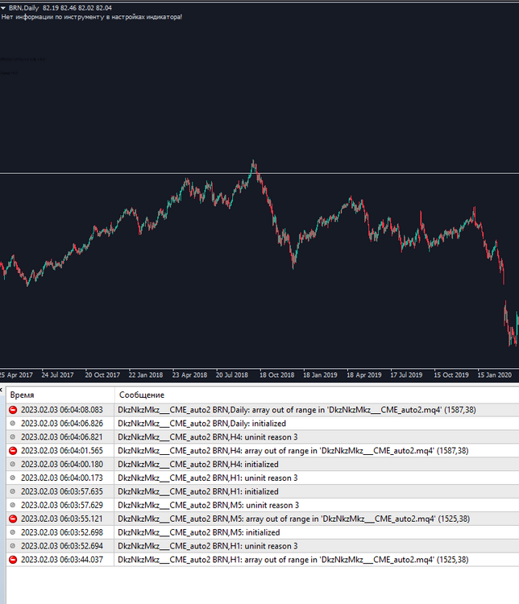Select M5 uninit reason 3 message
The height and width of the screenshot is (604, 519).
(209, 505)
